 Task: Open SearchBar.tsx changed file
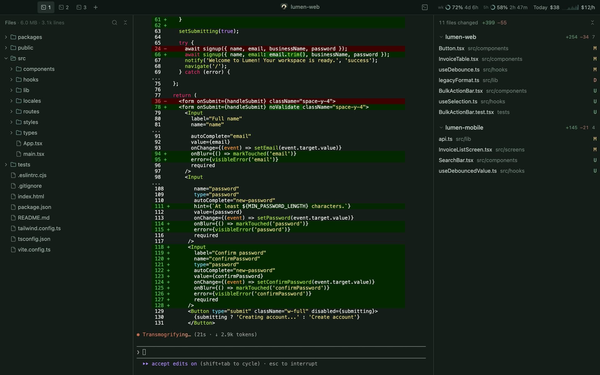517,160
